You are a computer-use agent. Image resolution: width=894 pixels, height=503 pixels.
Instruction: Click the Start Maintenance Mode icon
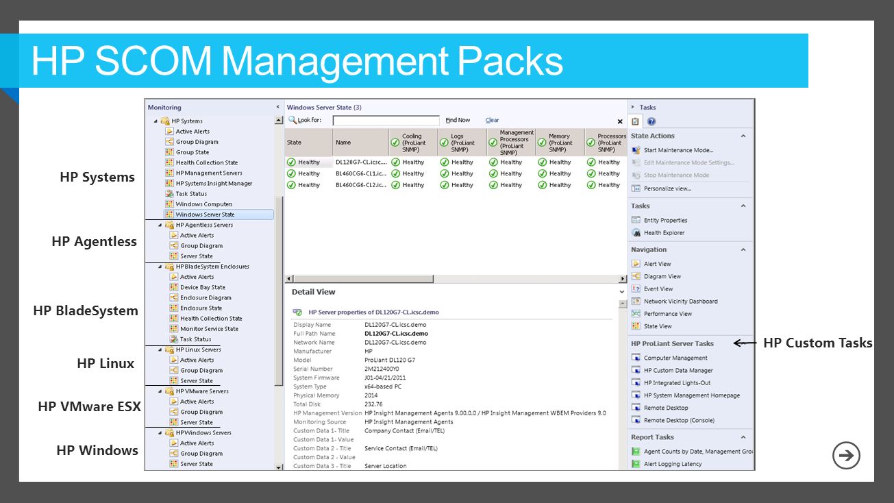pos(636,150)
